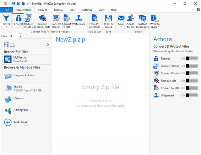Switch to the Backup ribbon tab
This screenshot has width=201, height=155.
point(58,10)
